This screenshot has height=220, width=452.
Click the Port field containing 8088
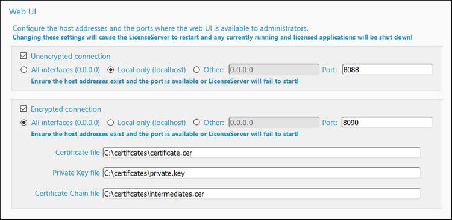(387, 69)
